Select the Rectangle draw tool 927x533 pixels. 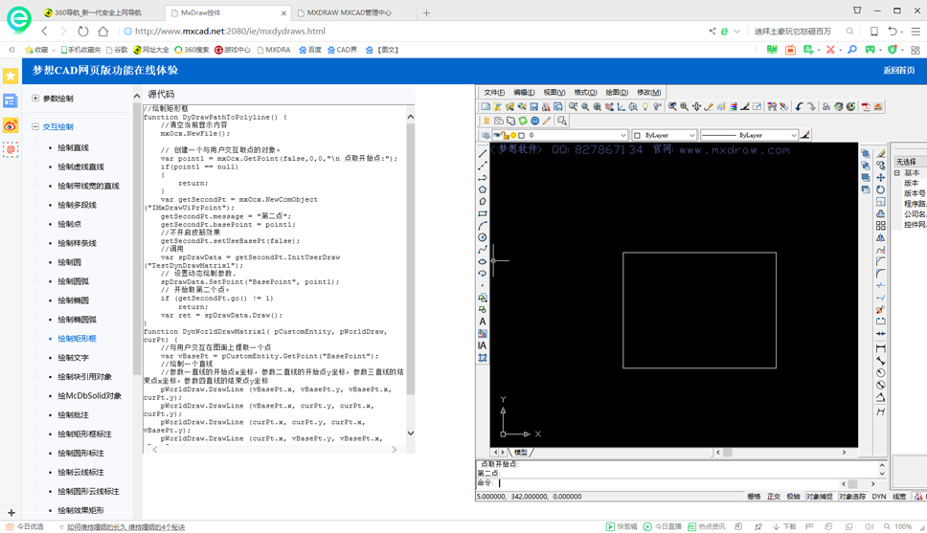(483, 213)
